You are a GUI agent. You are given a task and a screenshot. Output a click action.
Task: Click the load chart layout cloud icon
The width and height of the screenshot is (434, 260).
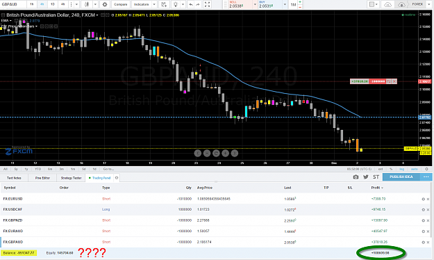tap(388, 4)
